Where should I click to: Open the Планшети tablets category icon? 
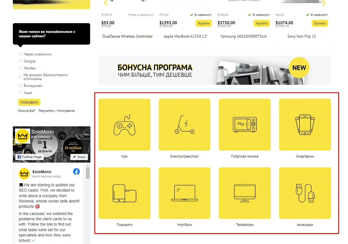tap(124, 193)
